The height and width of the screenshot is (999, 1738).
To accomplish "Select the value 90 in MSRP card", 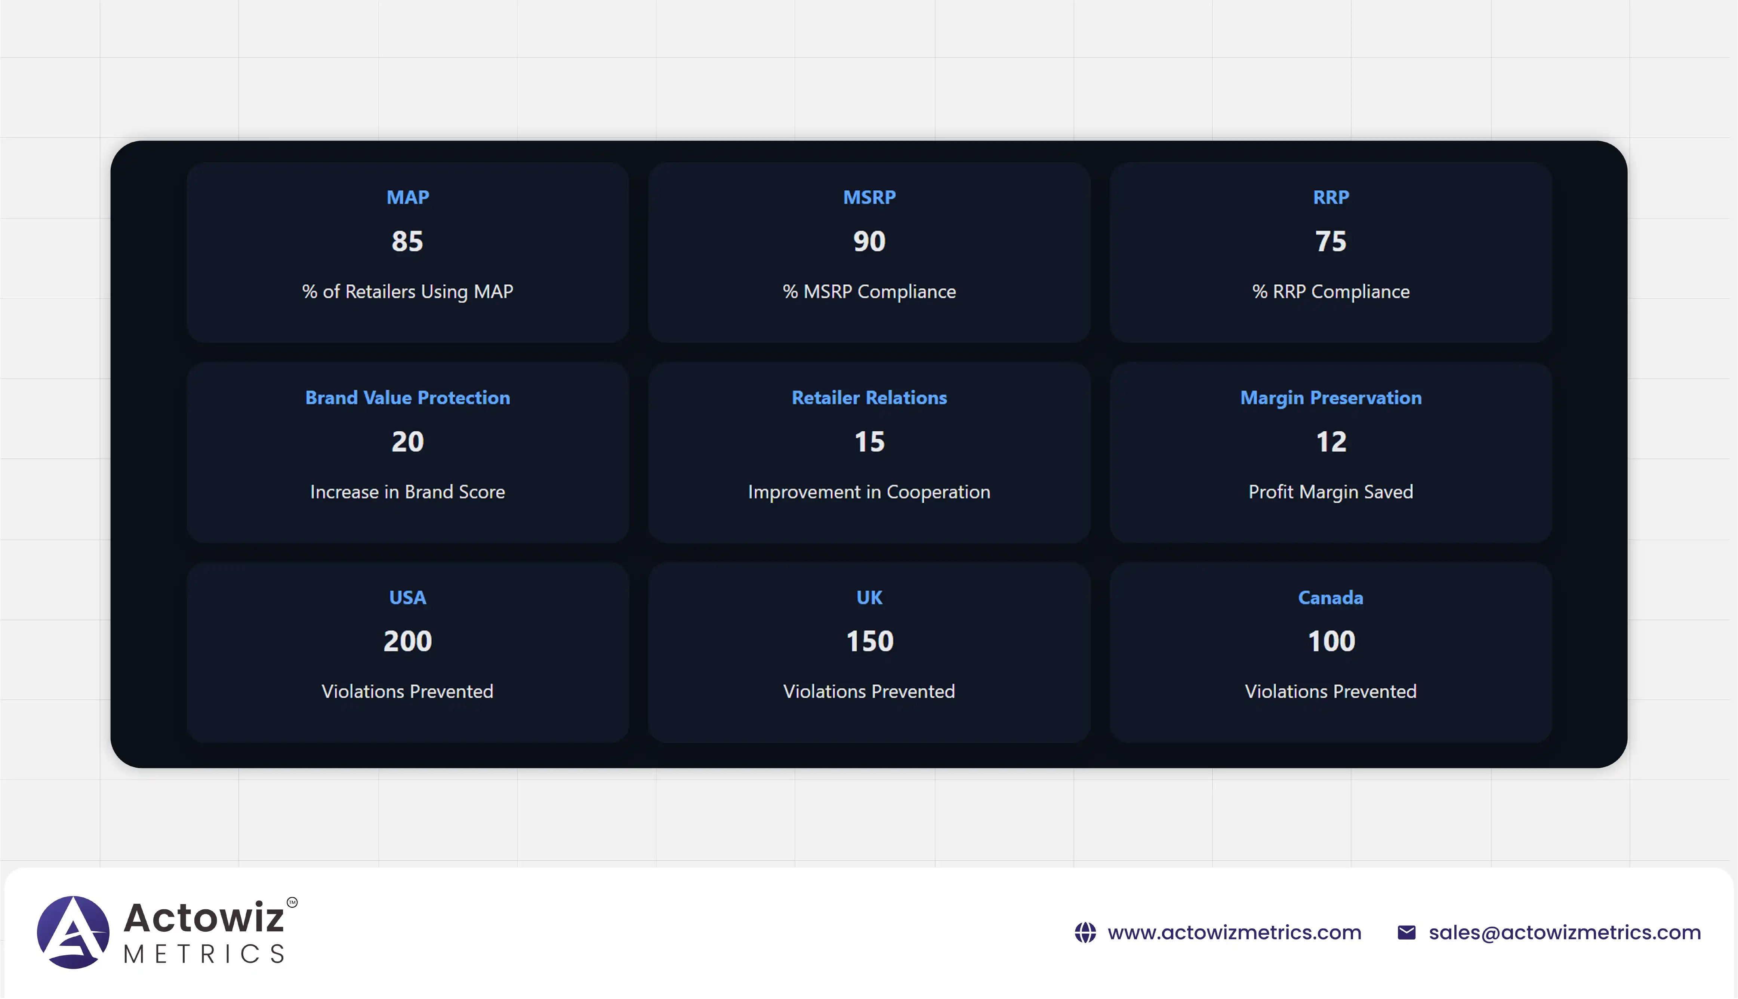I will [869, 241].
